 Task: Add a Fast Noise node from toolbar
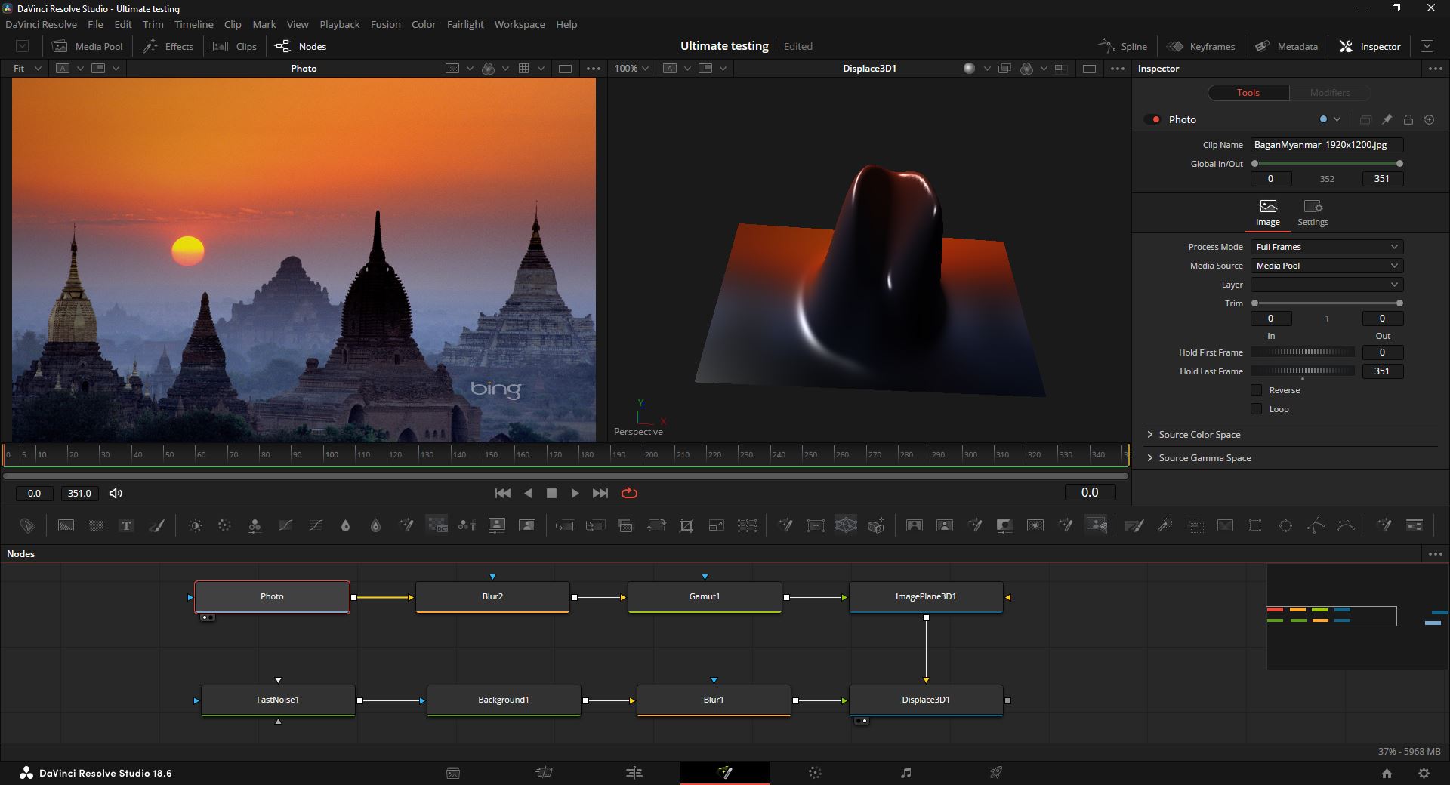pyautogui.click(x=96, y=525)
